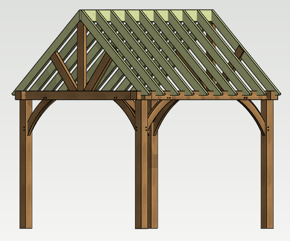This screenshot has width=290, height=241.
Task: Click the peg dots on far right post
Action: (x=268, y=129)
